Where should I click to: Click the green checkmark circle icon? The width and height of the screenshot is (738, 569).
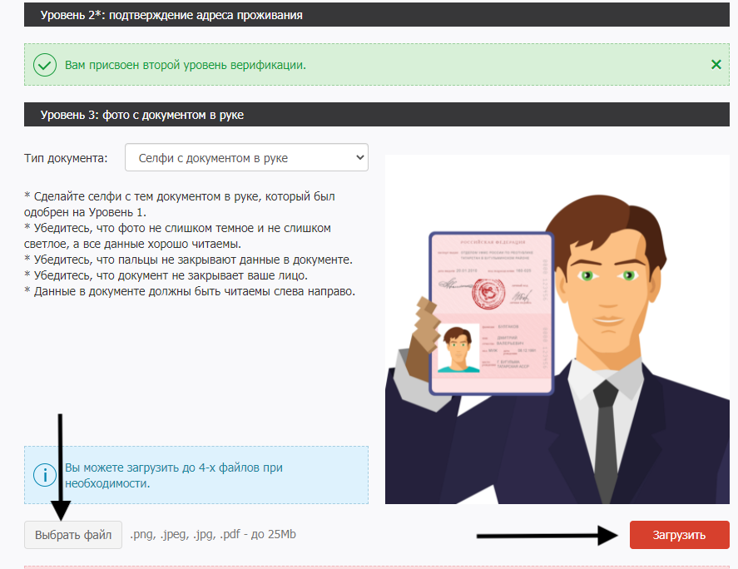click(x=44, y=65)
